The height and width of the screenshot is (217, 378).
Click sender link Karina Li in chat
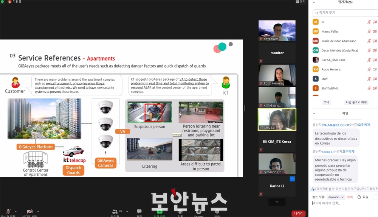point(327,152)
